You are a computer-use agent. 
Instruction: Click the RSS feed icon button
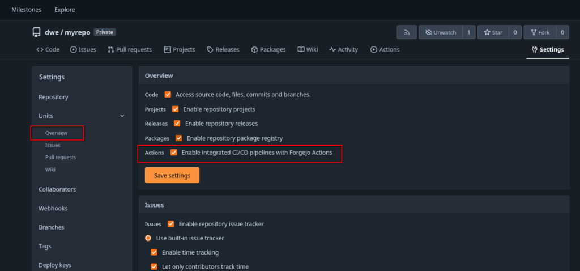point(407,32)
